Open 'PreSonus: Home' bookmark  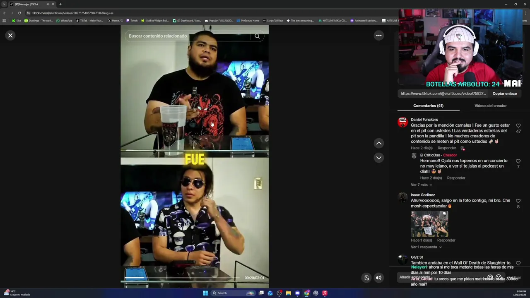248,20
